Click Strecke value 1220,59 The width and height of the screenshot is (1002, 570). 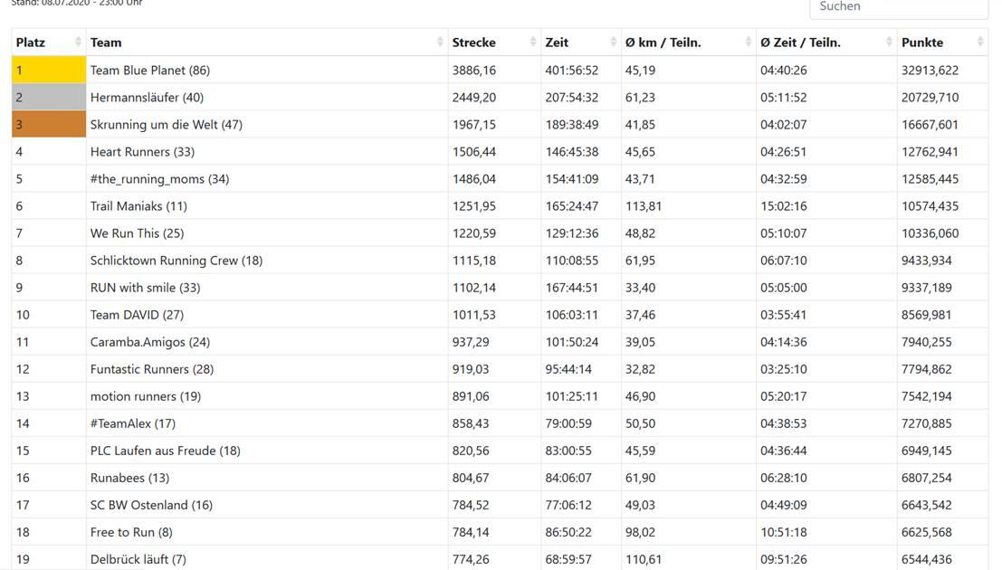[473, 233]
